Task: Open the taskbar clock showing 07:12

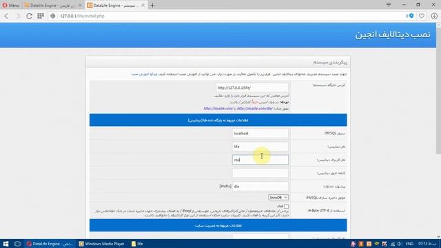Action: click(427, 244)
